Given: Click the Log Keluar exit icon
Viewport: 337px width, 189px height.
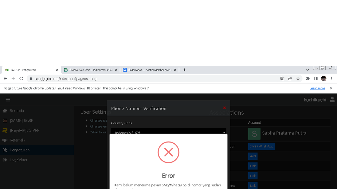Looking at the screenshot, I should (x=5, y=160).
